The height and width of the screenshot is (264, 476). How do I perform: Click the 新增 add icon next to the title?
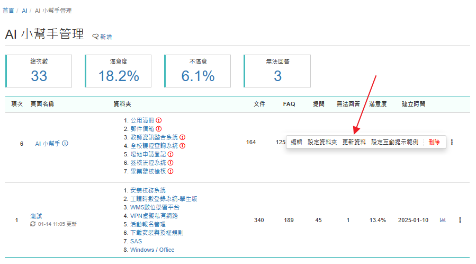click(x=96, y=37)
